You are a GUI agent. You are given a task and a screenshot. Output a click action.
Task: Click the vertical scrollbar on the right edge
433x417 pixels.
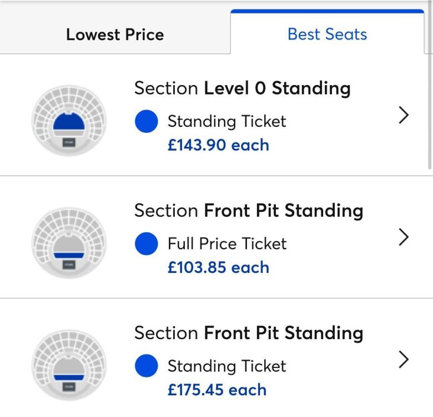pyautogui.click(x=430, y=111)
